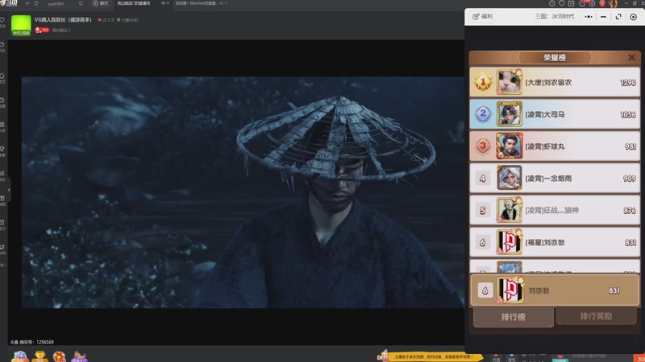Refresh the page with reload icon
Screen dimensions: 645x362
36,3
